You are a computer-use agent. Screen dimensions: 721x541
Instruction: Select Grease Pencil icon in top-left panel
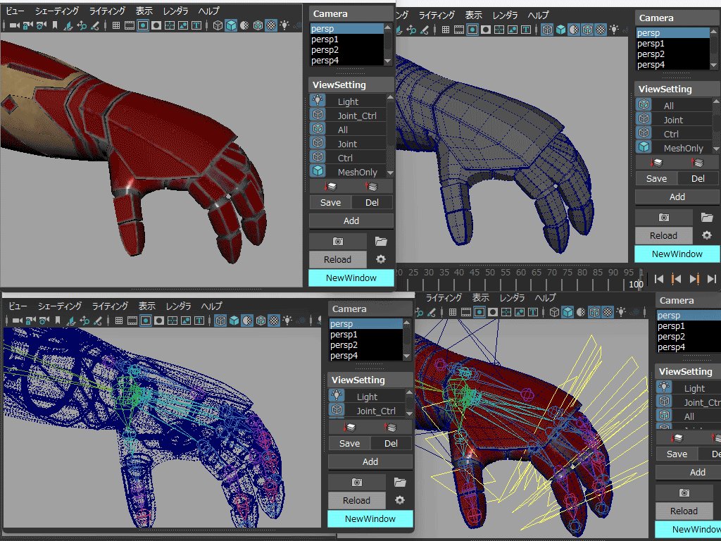(95, 25)
